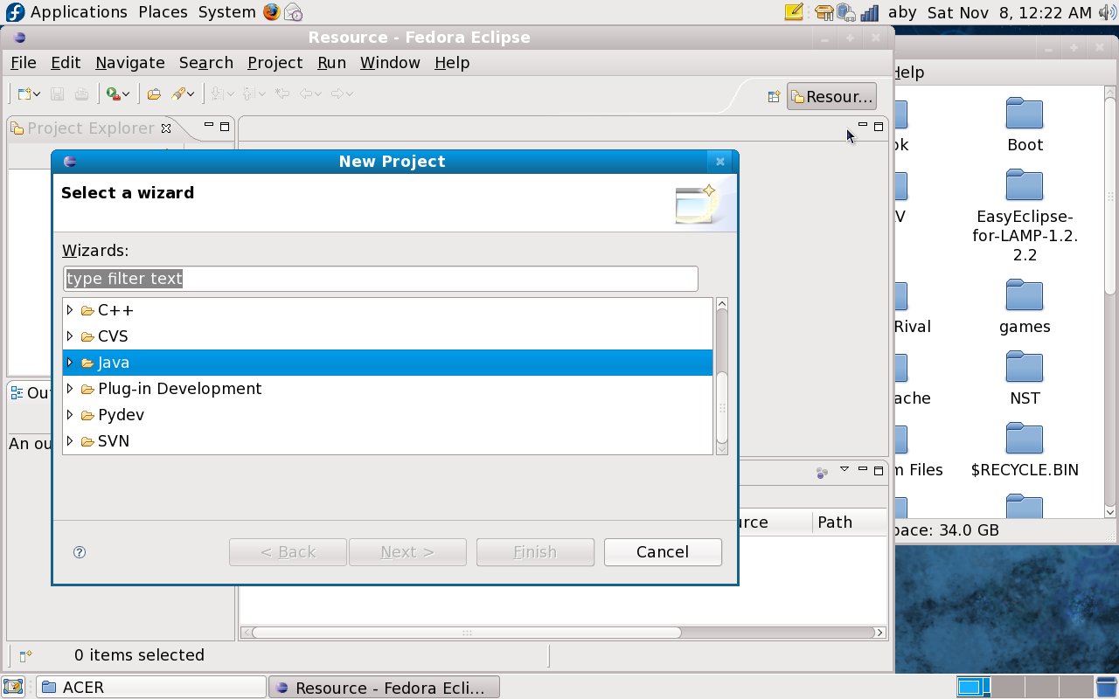This screenshot has height=699, width=1119.
Task: Maximize the Project Explorer view
Action: [225, 127]
